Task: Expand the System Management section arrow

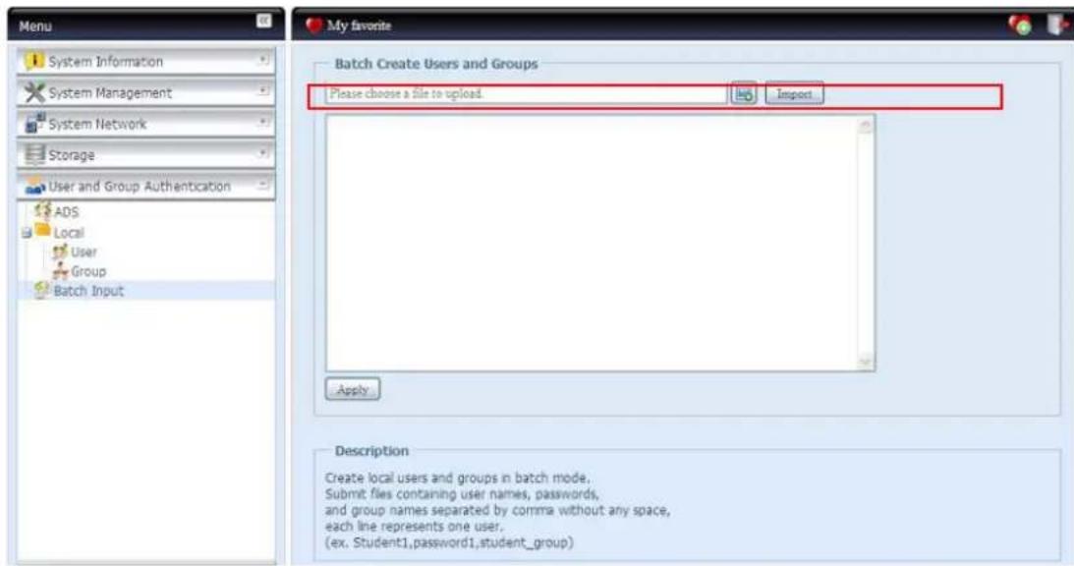Action: point(263,93)
